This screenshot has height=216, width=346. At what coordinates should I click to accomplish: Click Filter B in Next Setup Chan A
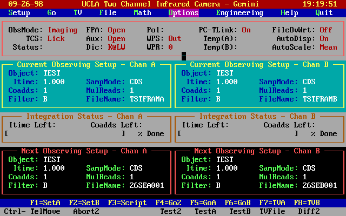(45, 185)
